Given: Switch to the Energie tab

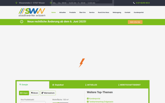Looking at the screenshot, I should click(33, 85).
